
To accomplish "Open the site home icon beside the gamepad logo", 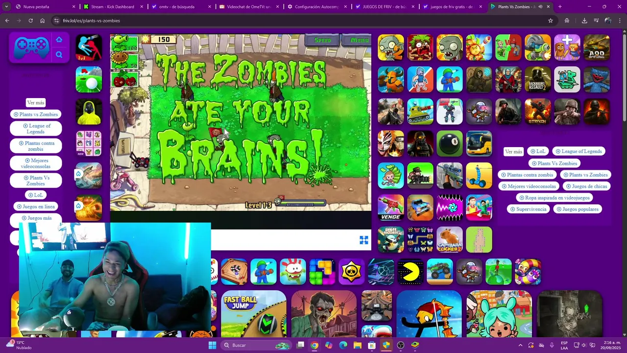I will click(x=59, y=40).
